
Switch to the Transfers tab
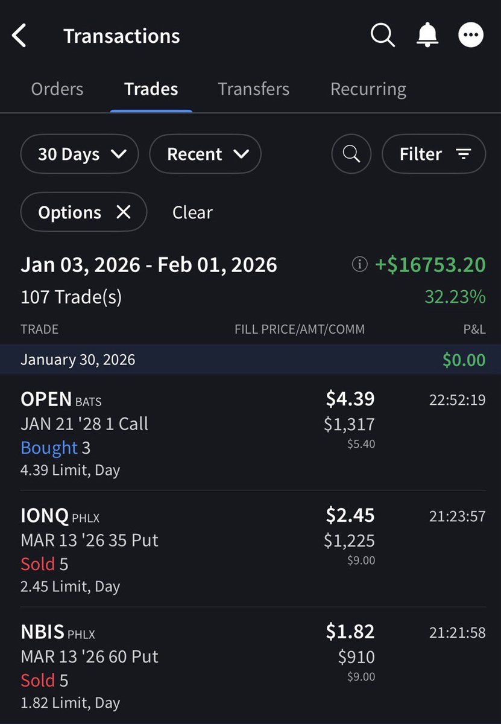(x=253, y=89)
